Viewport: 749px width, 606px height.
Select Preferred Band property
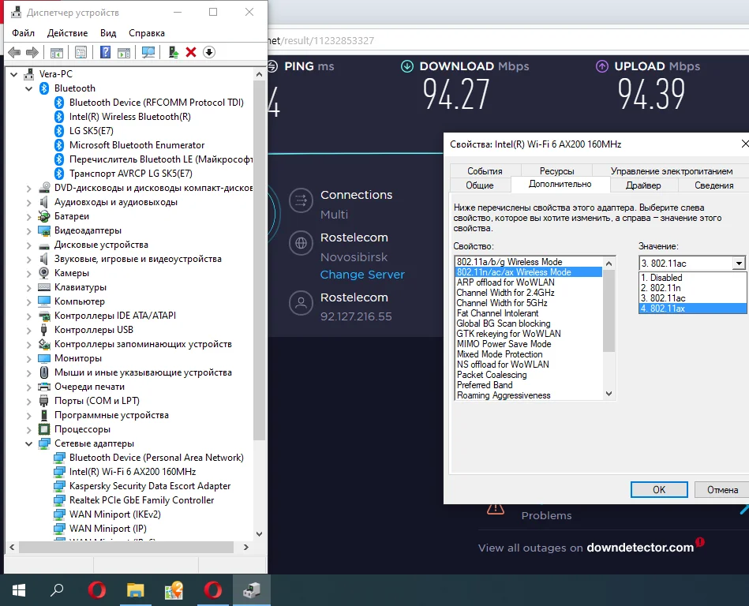[528, 385]
